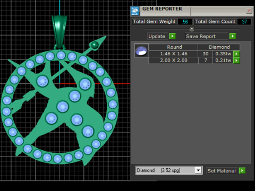The image size is (255, 191).
Task: Click the Round column header
Action: [174, 47]
